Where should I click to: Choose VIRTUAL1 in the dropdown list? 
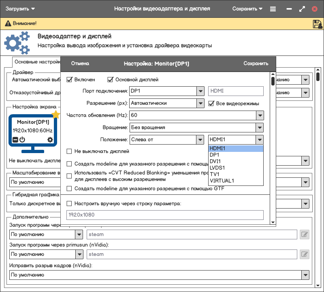point(222,181)
